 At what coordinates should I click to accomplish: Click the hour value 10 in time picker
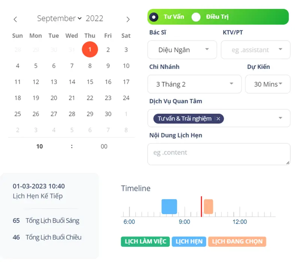point(40,147)
